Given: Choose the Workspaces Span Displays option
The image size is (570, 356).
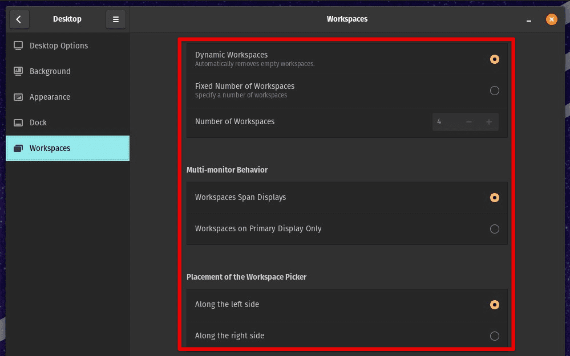Looking at the screenshot, I should point(494,198).
